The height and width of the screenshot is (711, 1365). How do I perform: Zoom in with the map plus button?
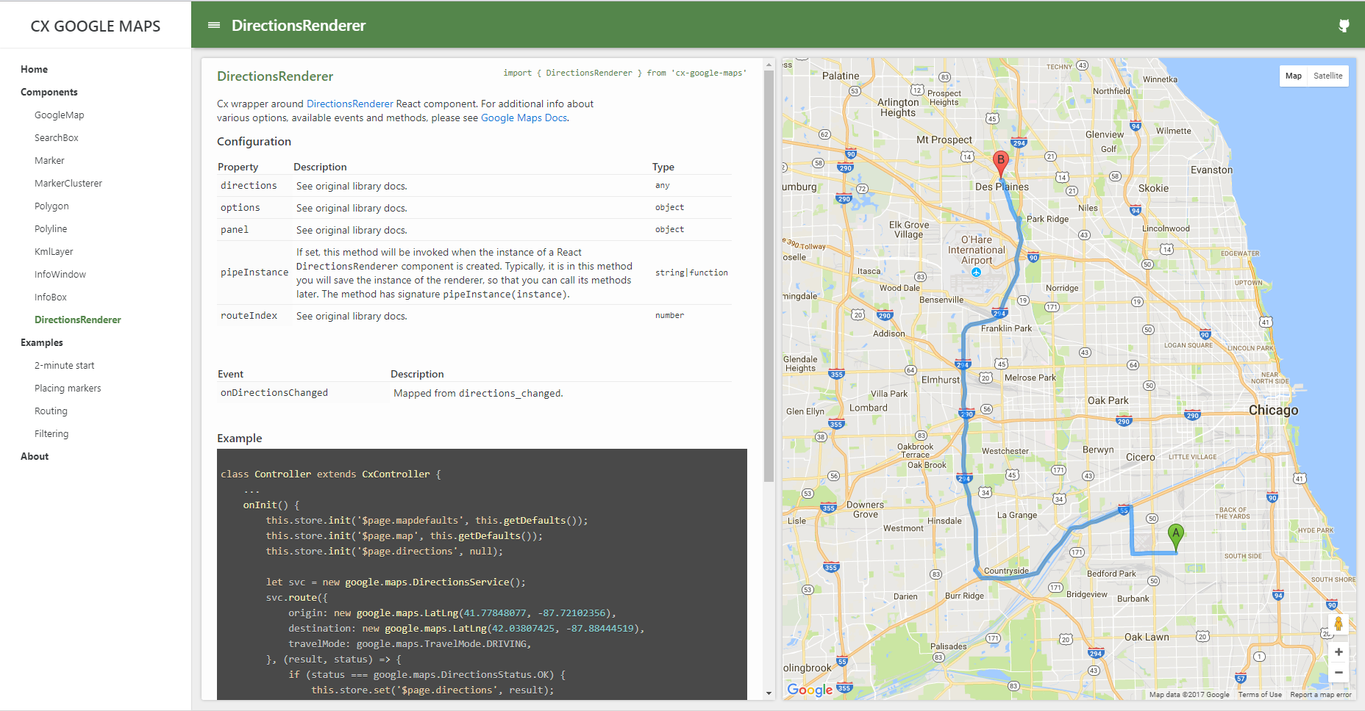point(1339,652)
